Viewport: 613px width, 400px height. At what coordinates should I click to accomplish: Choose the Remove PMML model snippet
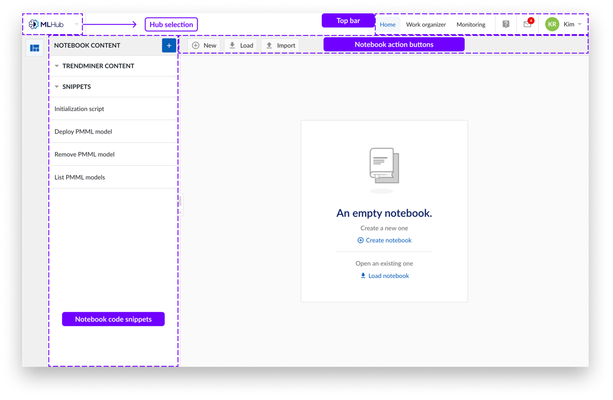click(x=85, y=154)
